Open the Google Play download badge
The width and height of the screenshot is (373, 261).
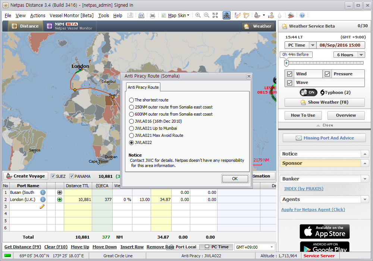coord(325,247)
